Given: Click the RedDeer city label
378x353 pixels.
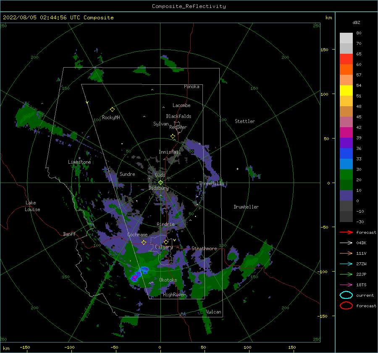Looking at the screenshot, I should point(178,127).
